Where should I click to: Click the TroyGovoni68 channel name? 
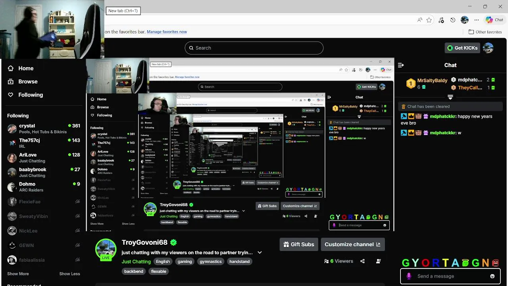(145, 242)
